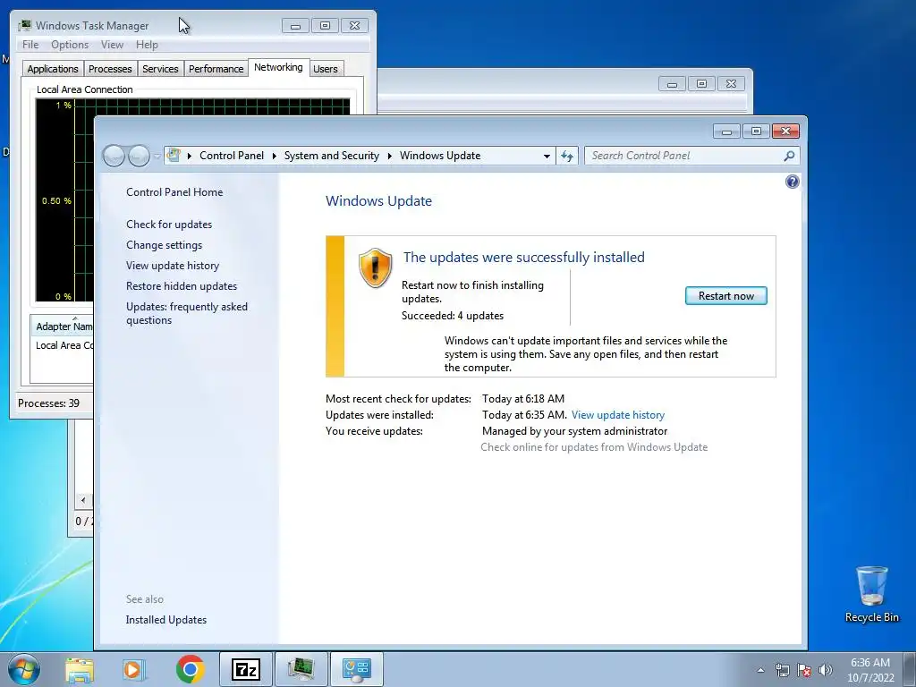916x687 pixels.
Task: Minimize the background window behind Windows Update
Action: (672, 84)
